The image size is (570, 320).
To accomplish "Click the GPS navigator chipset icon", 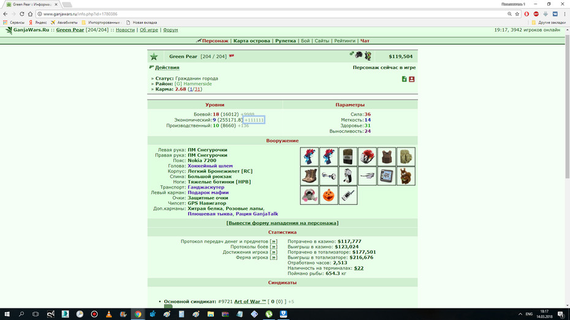I will (x=386, y=176).
